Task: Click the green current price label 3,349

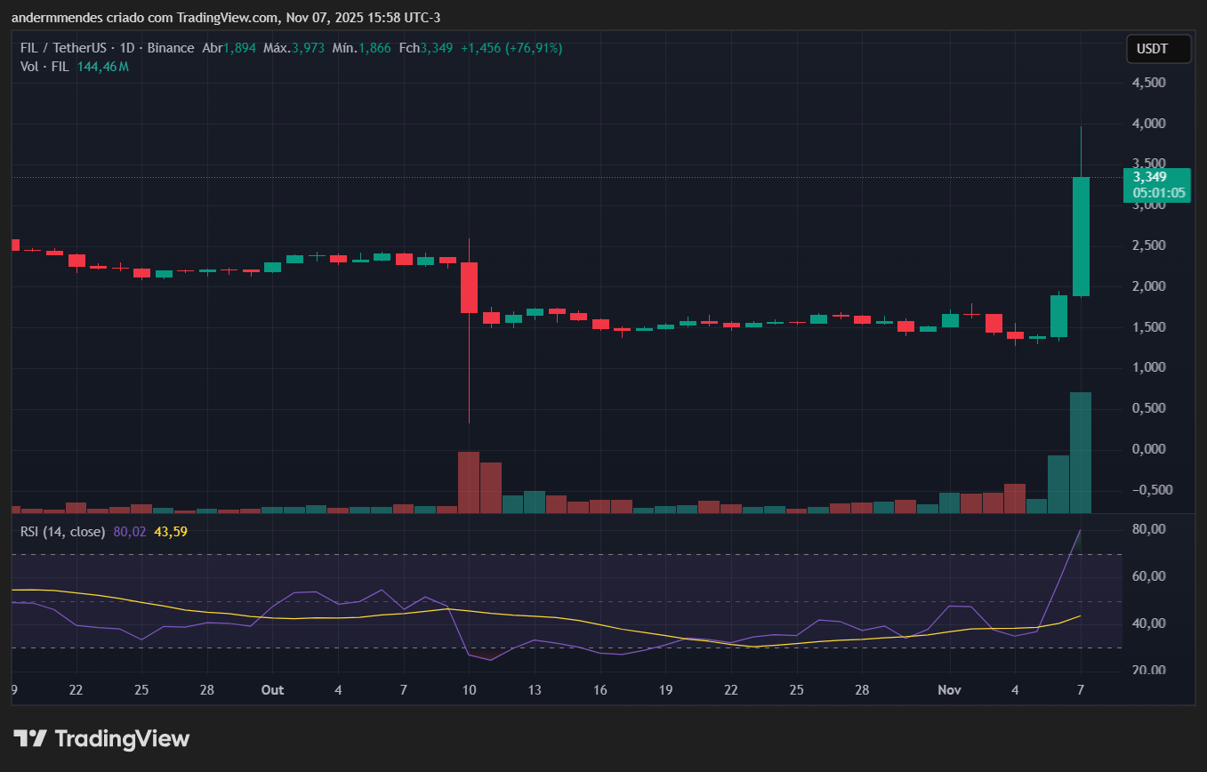Action: click(x=1156, y=186)
